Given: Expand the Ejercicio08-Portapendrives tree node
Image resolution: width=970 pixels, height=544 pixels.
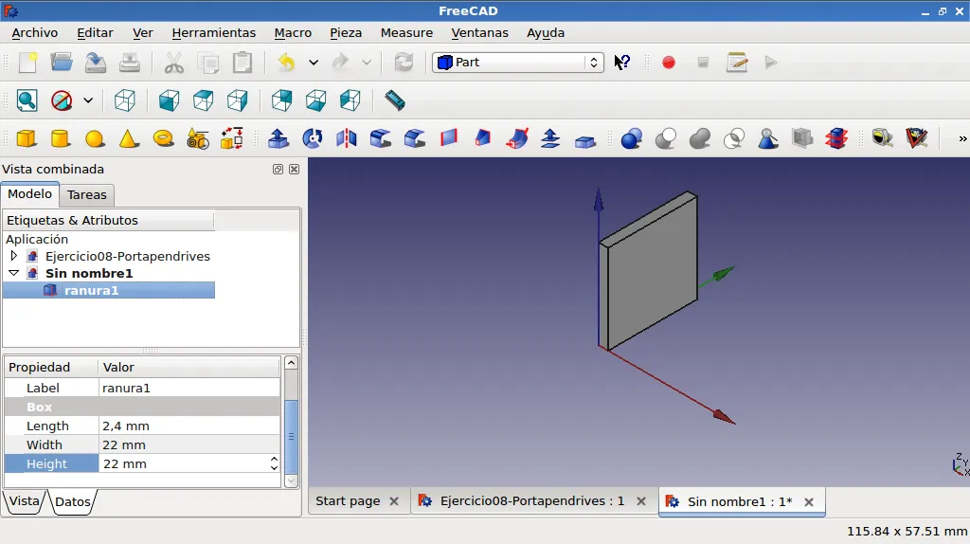Looking at the screenshot, I should 13,256.
